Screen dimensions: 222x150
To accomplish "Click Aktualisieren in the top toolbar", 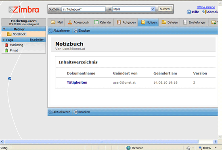I will (x=59, y=31).
